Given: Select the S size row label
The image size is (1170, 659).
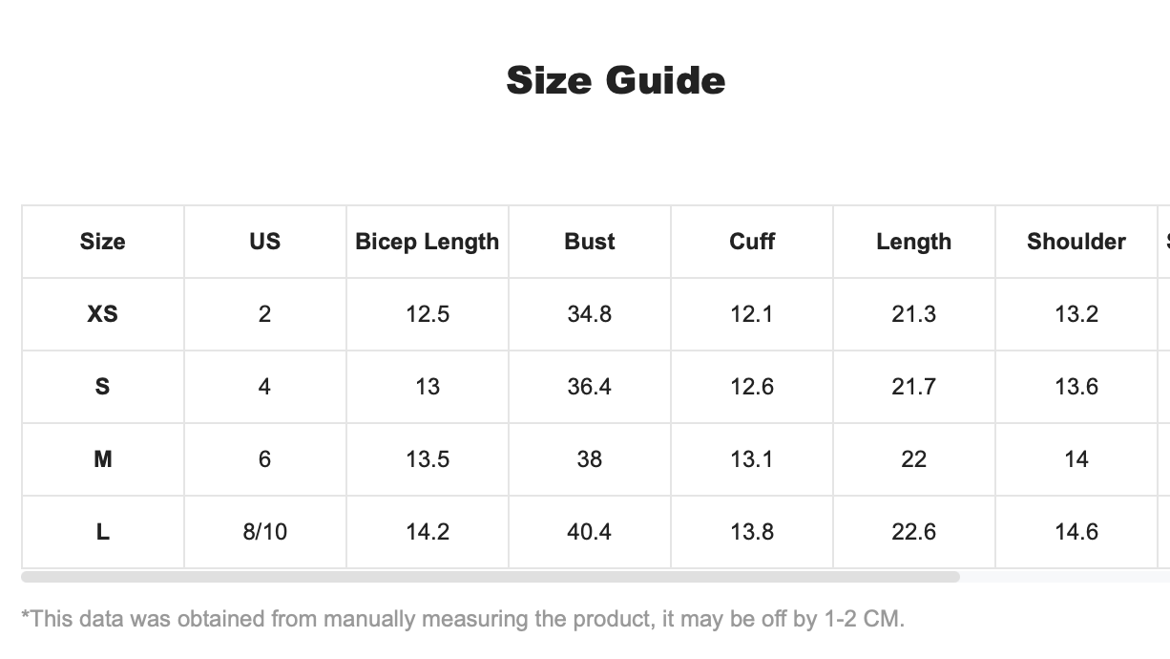Looking at the screenshot, I should (x=103, y=387).
